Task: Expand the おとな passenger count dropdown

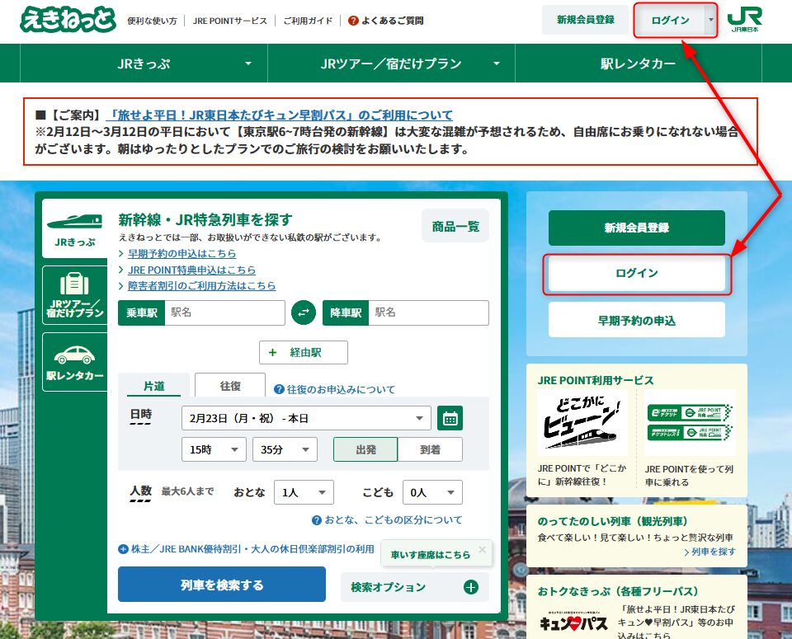Action: [303, 492]
